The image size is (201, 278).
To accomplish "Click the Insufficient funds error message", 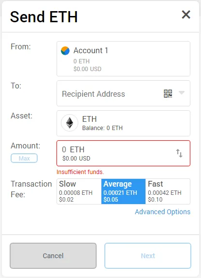I will 80,172.
